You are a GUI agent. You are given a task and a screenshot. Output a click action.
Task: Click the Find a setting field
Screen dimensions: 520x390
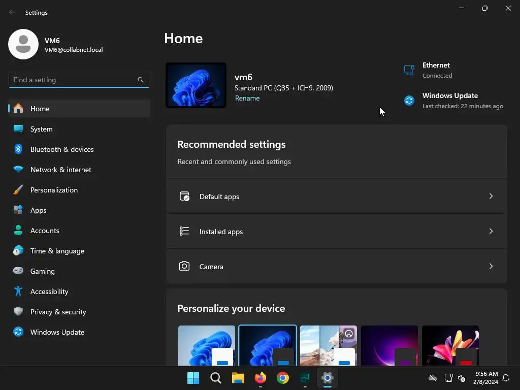[x=79, y=80]
